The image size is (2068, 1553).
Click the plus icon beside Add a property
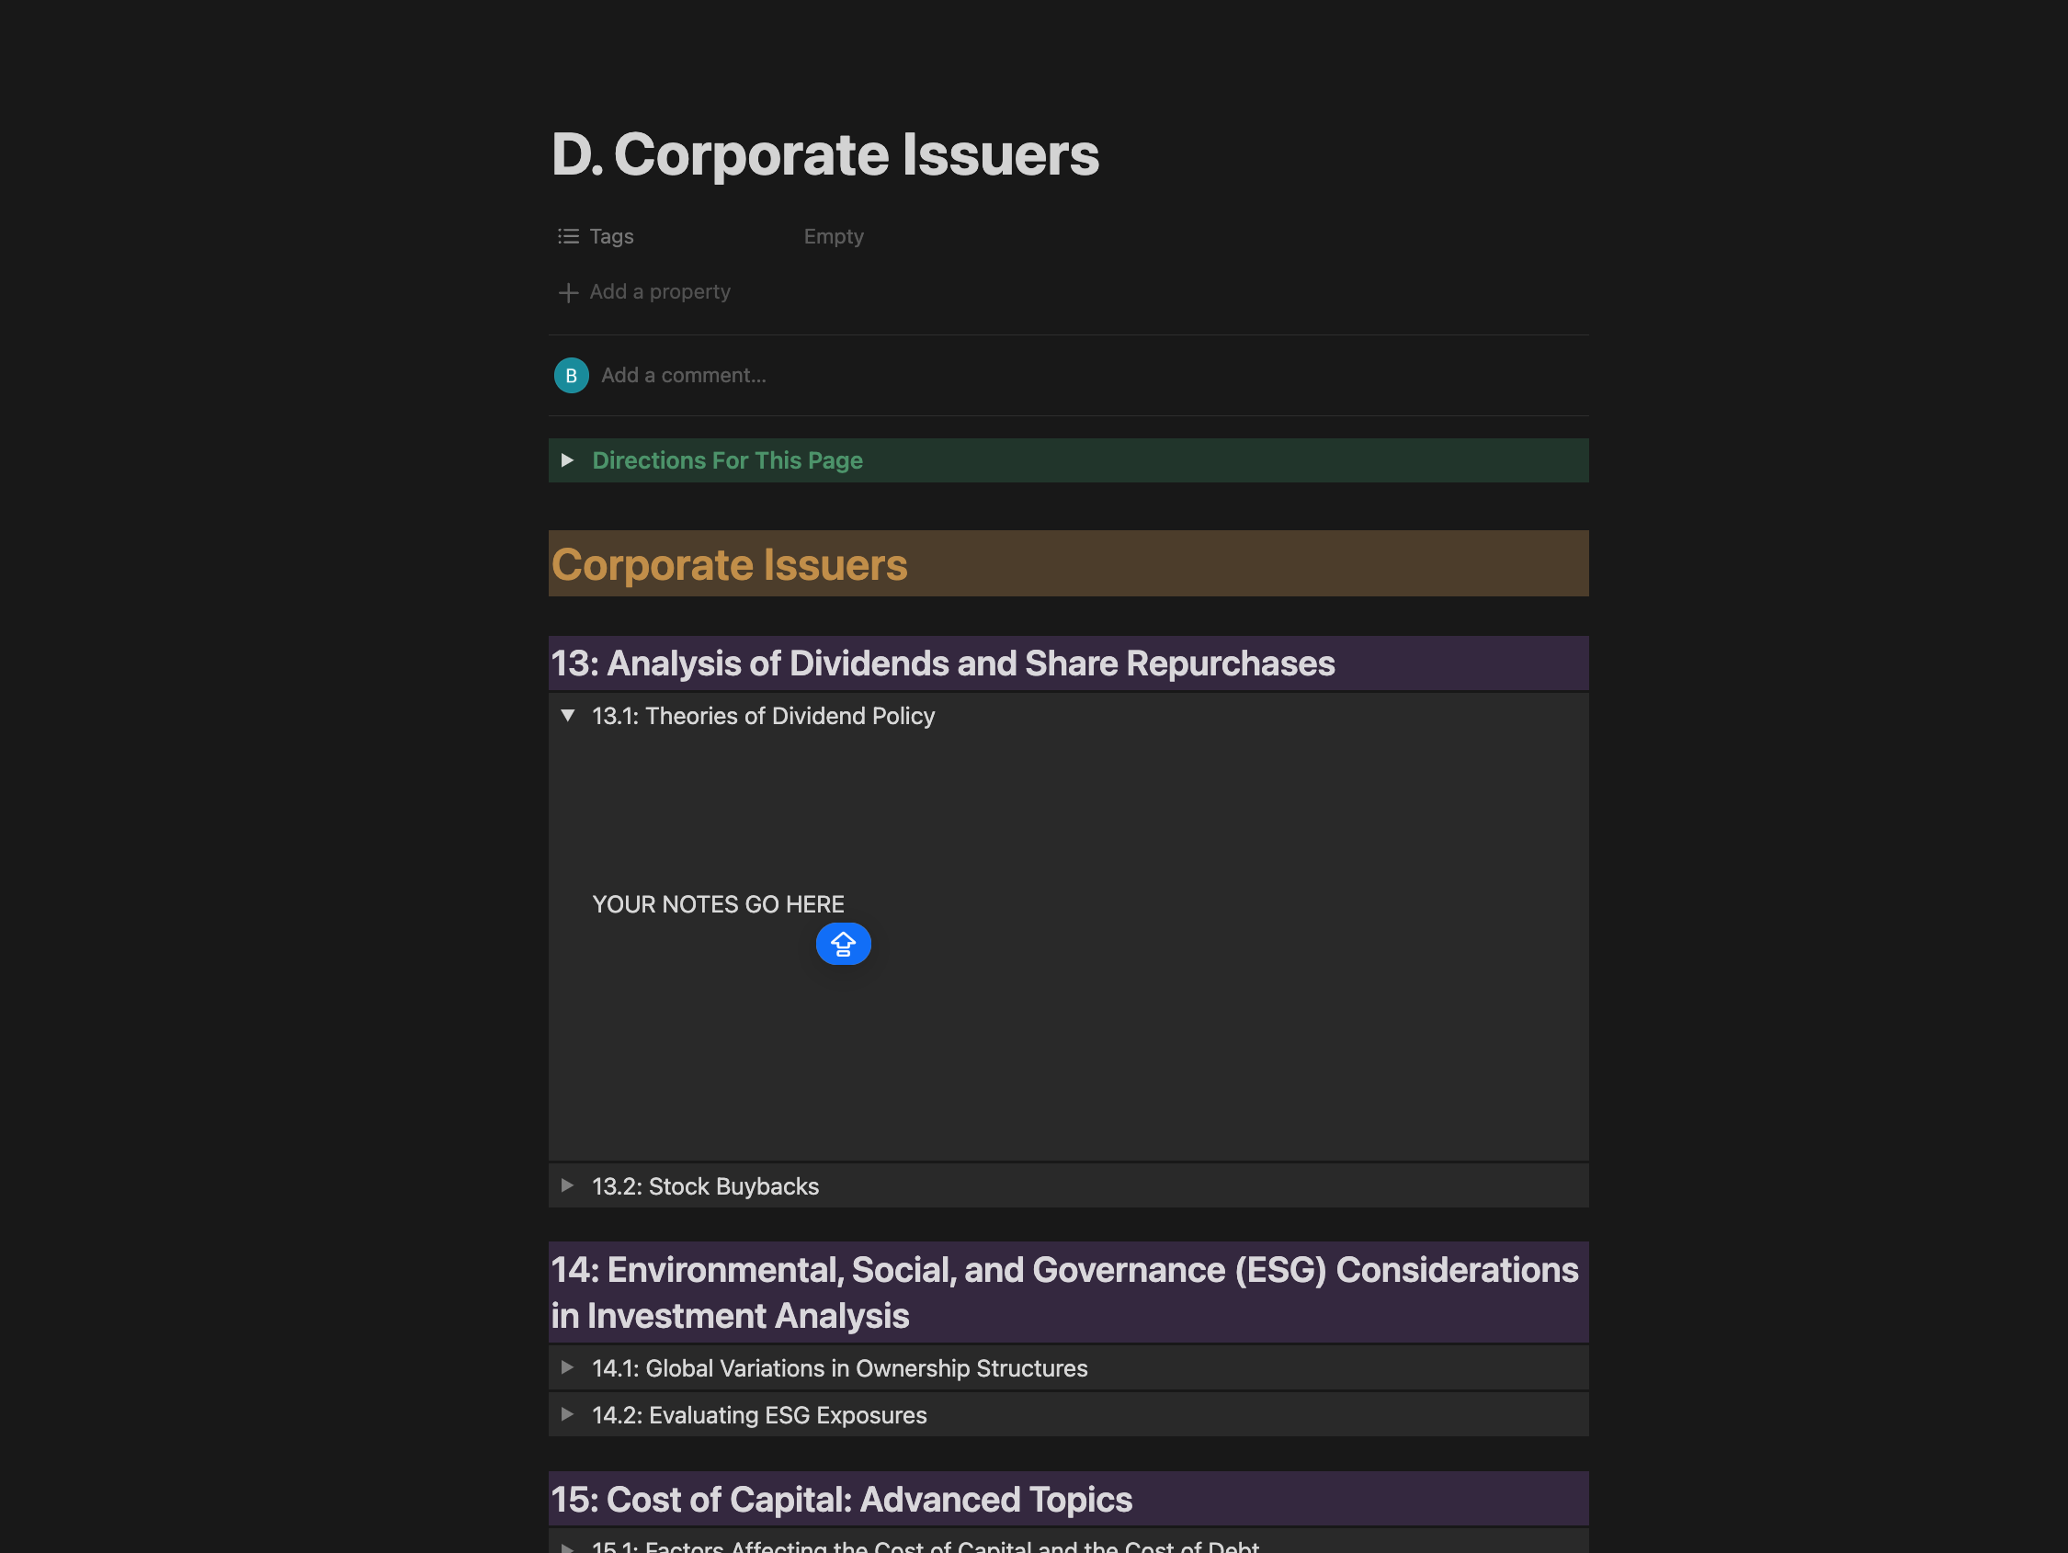coord(567,292)
